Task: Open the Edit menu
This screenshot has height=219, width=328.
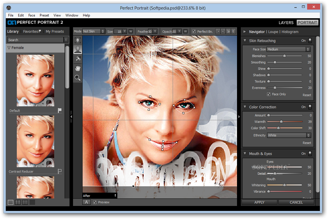Action: (21, 15)
